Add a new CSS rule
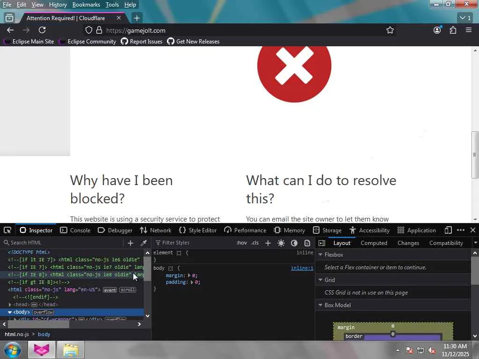The image size is (479, 359). click(268, 243)
